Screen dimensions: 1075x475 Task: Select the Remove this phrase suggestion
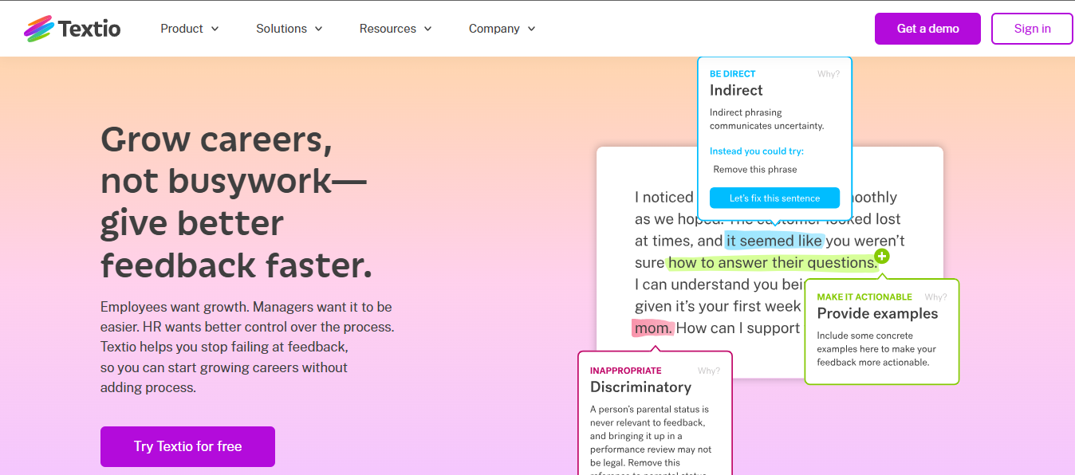click(x=755, y=169)
